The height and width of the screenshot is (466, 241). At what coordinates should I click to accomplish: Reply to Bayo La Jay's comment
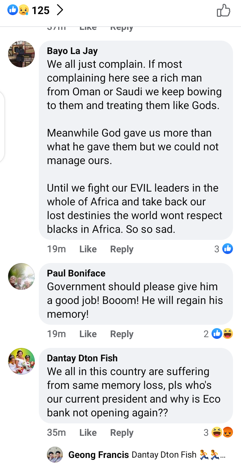pyautogui.click(x=122, y=249)
